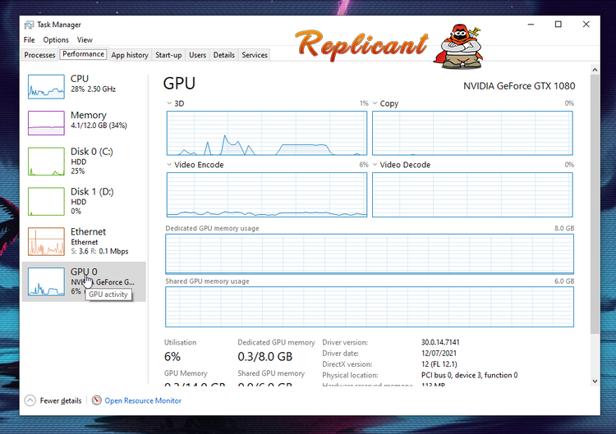Select the Ethernet entry label

[x=88, y=231]
